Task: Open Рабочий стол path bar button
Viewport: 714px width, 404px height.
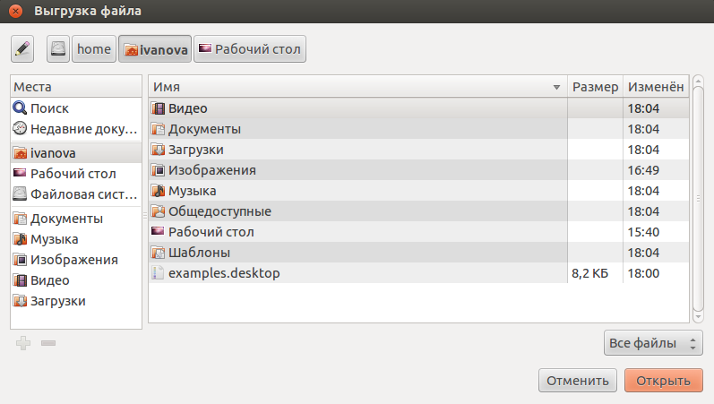Action: pos(250,48)
